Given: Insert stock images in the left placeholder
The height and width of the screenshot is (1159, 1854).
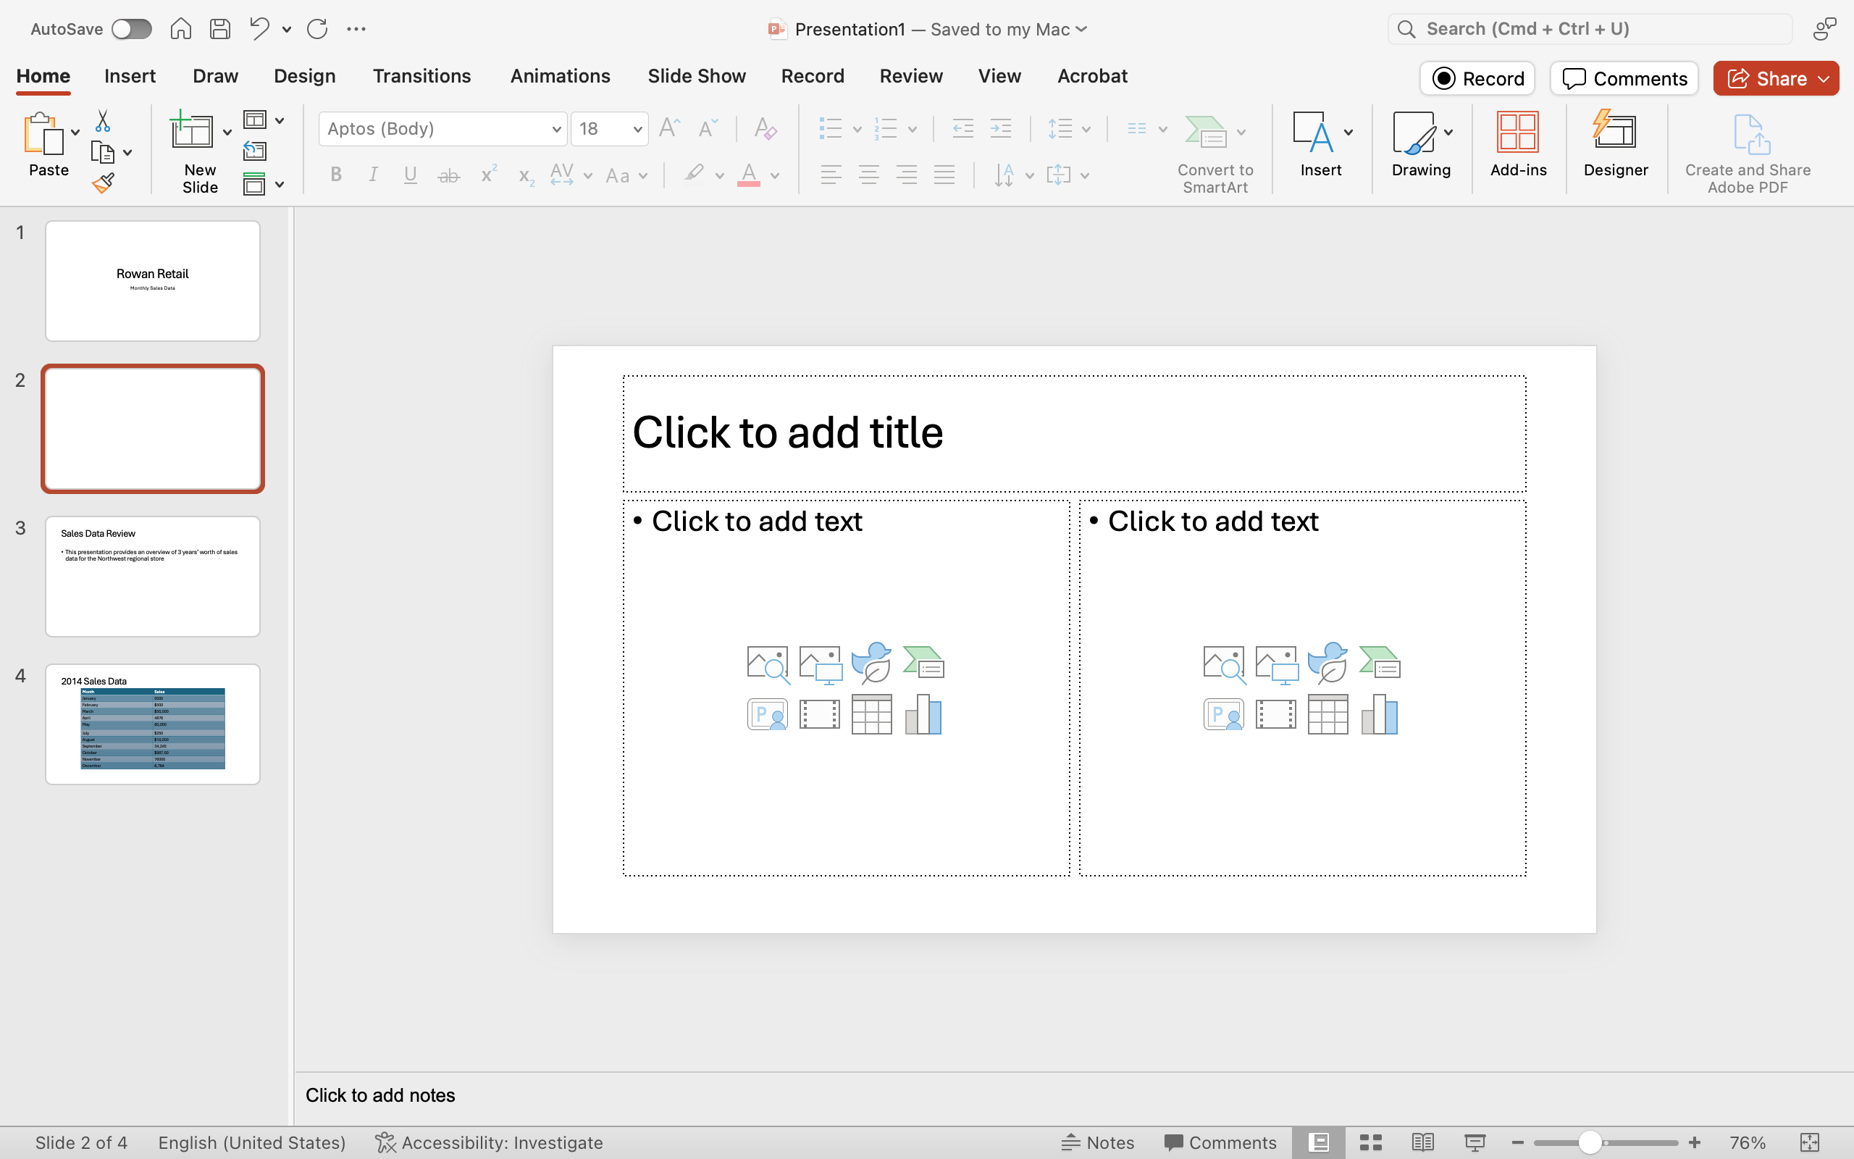Looking at the screenshot, I should [x=768, y=664].
